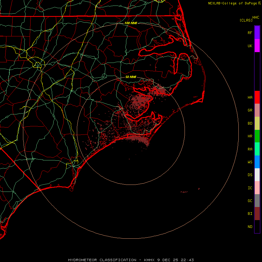
Task: Click the UK legend label
Action: coord(250,46)
